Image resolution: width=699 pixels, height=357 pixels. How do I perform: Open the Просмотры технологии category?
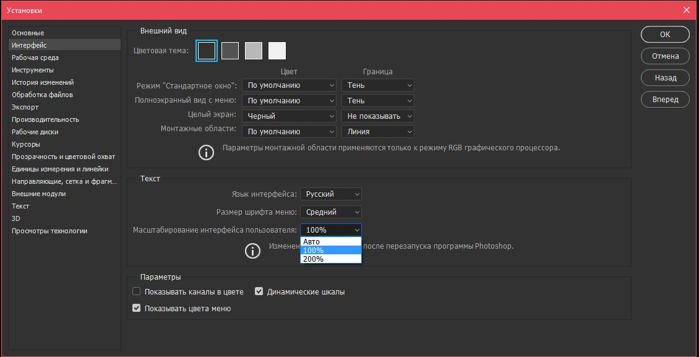(x=65, y=231)
